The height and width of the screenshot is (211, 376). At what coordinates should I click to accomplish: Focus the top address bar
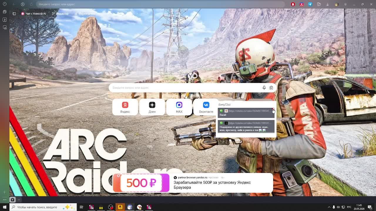point(160,4)
